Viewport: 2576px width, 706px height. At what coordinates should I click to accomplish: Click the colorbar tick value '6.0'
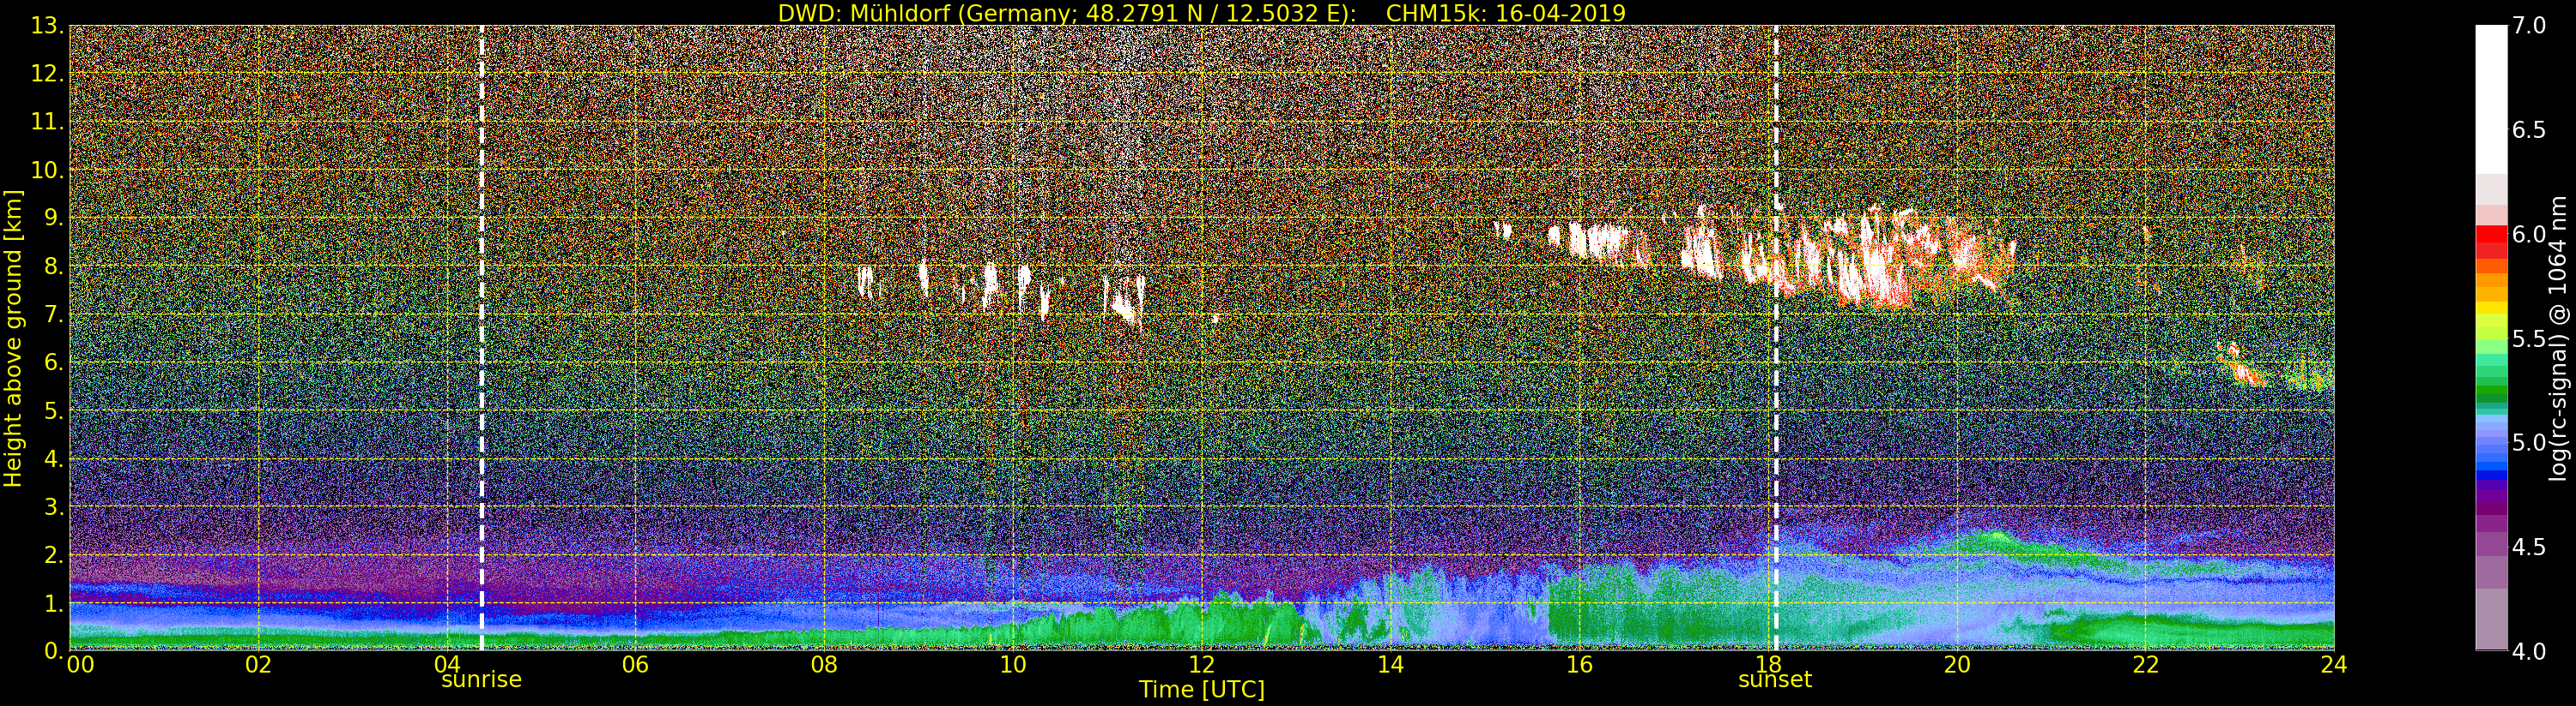[x=2529, y=235]
